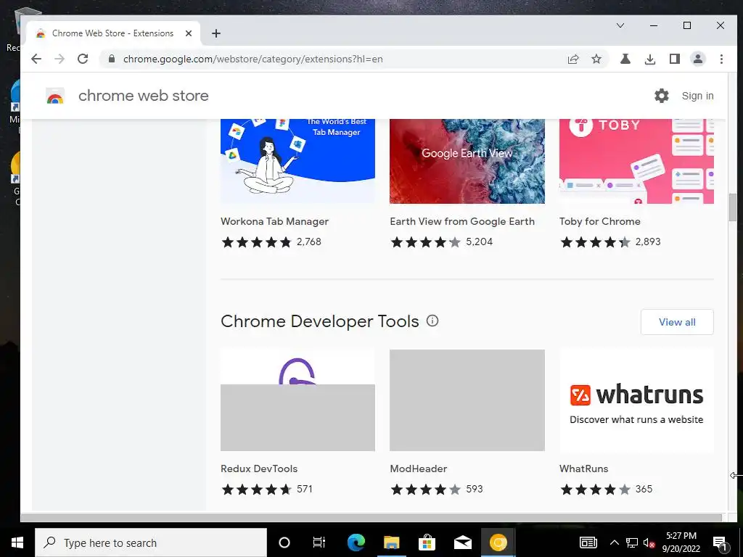Click the ModHeader title
The height and width of the screenshot is (557, 743).
419,469
